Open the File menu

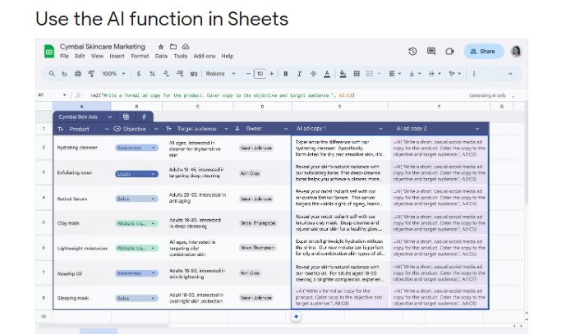pos(64,56)
